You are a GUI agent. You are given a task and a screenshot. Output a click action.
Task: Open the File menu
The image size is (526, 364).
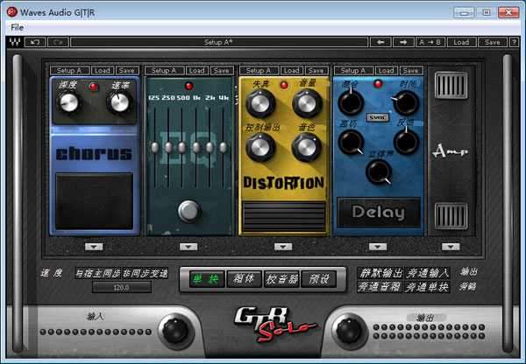coord(17,27)
